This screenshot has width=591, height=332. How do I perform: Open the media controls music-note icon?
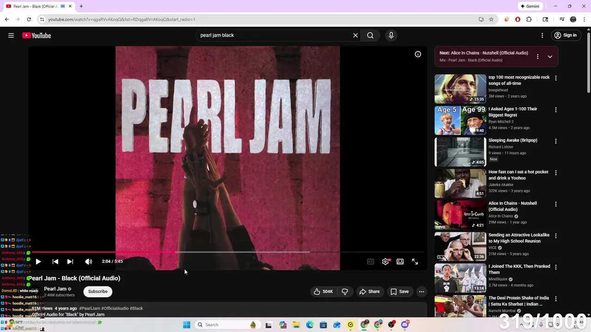click(562, 19)
